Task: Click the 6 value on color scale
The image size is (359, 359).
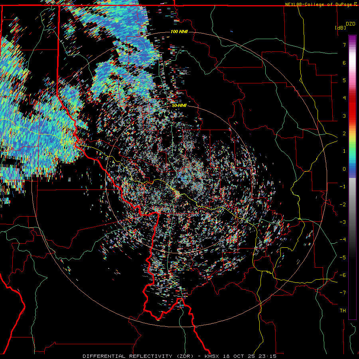Action: (x=344, y=63)
